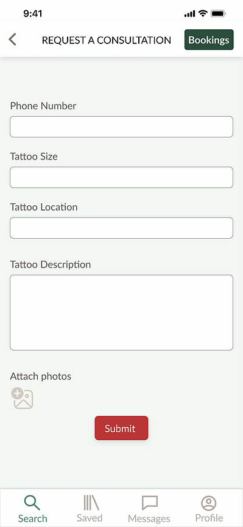
Task: Switch to the Saved tab label
Action: click(90, 518)
